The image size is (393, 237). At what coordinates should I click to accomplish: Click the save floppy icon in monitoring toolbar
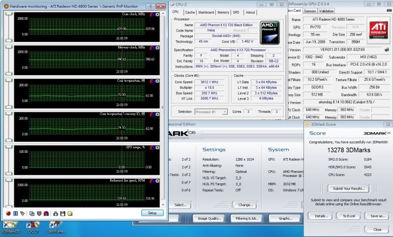[x=62, y=213]
